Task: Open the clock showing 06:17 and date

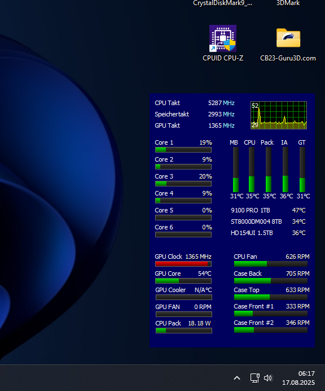Action: pyautogui.click(x=298, y=378)
